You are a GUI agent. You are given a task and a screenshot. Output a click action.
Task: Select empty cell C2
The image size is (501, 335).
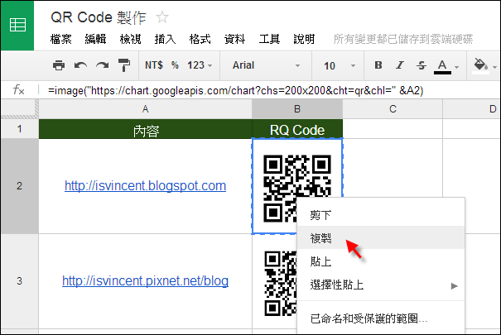pos(393,167)
